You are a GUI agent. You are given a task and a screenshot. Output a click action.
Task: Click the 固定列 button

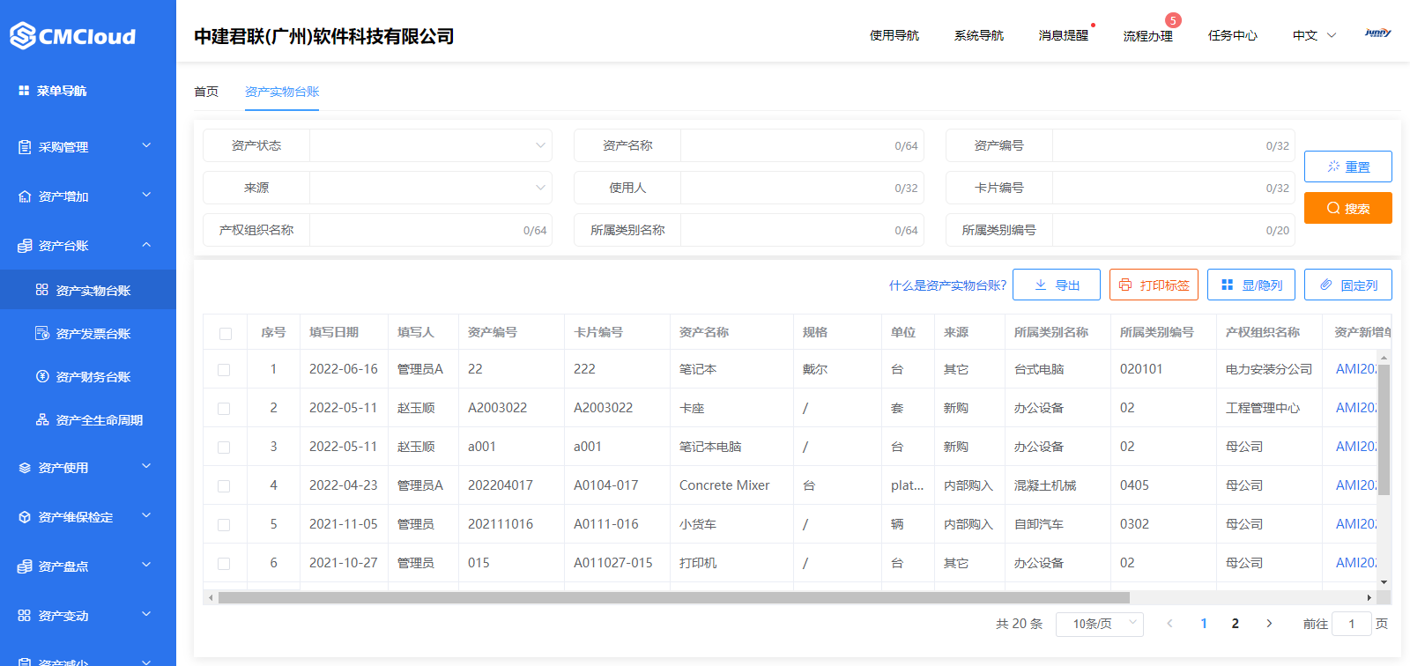[1348, 285]
